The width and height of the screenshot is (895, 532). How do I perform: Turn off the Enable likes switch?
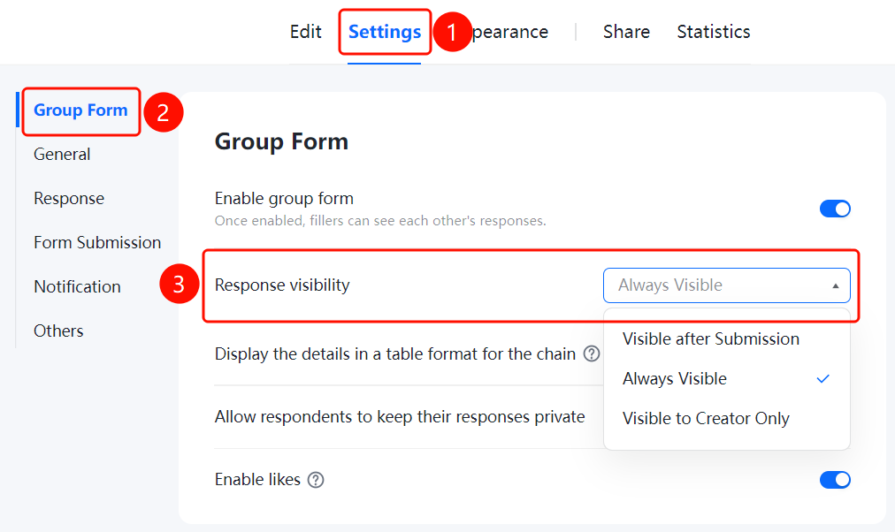835,480
